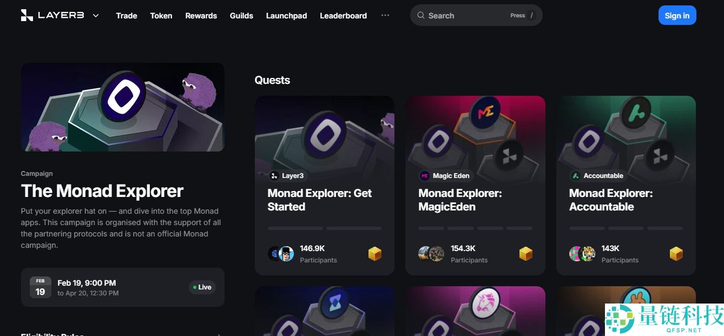This screenshot has width=724, height=336.
Task: Click the search magnifier icon
Action: point(420,16)
